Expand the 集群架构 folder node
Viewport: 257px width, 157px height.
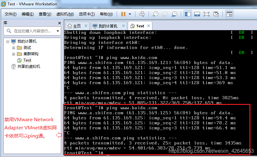point(13,54)
